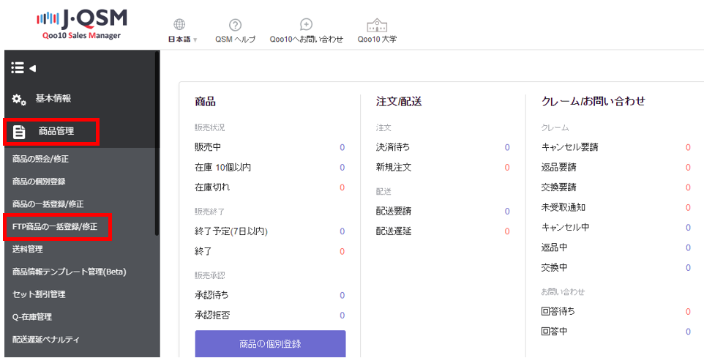Click the sidebar collapse arrow

pos(32,68)
